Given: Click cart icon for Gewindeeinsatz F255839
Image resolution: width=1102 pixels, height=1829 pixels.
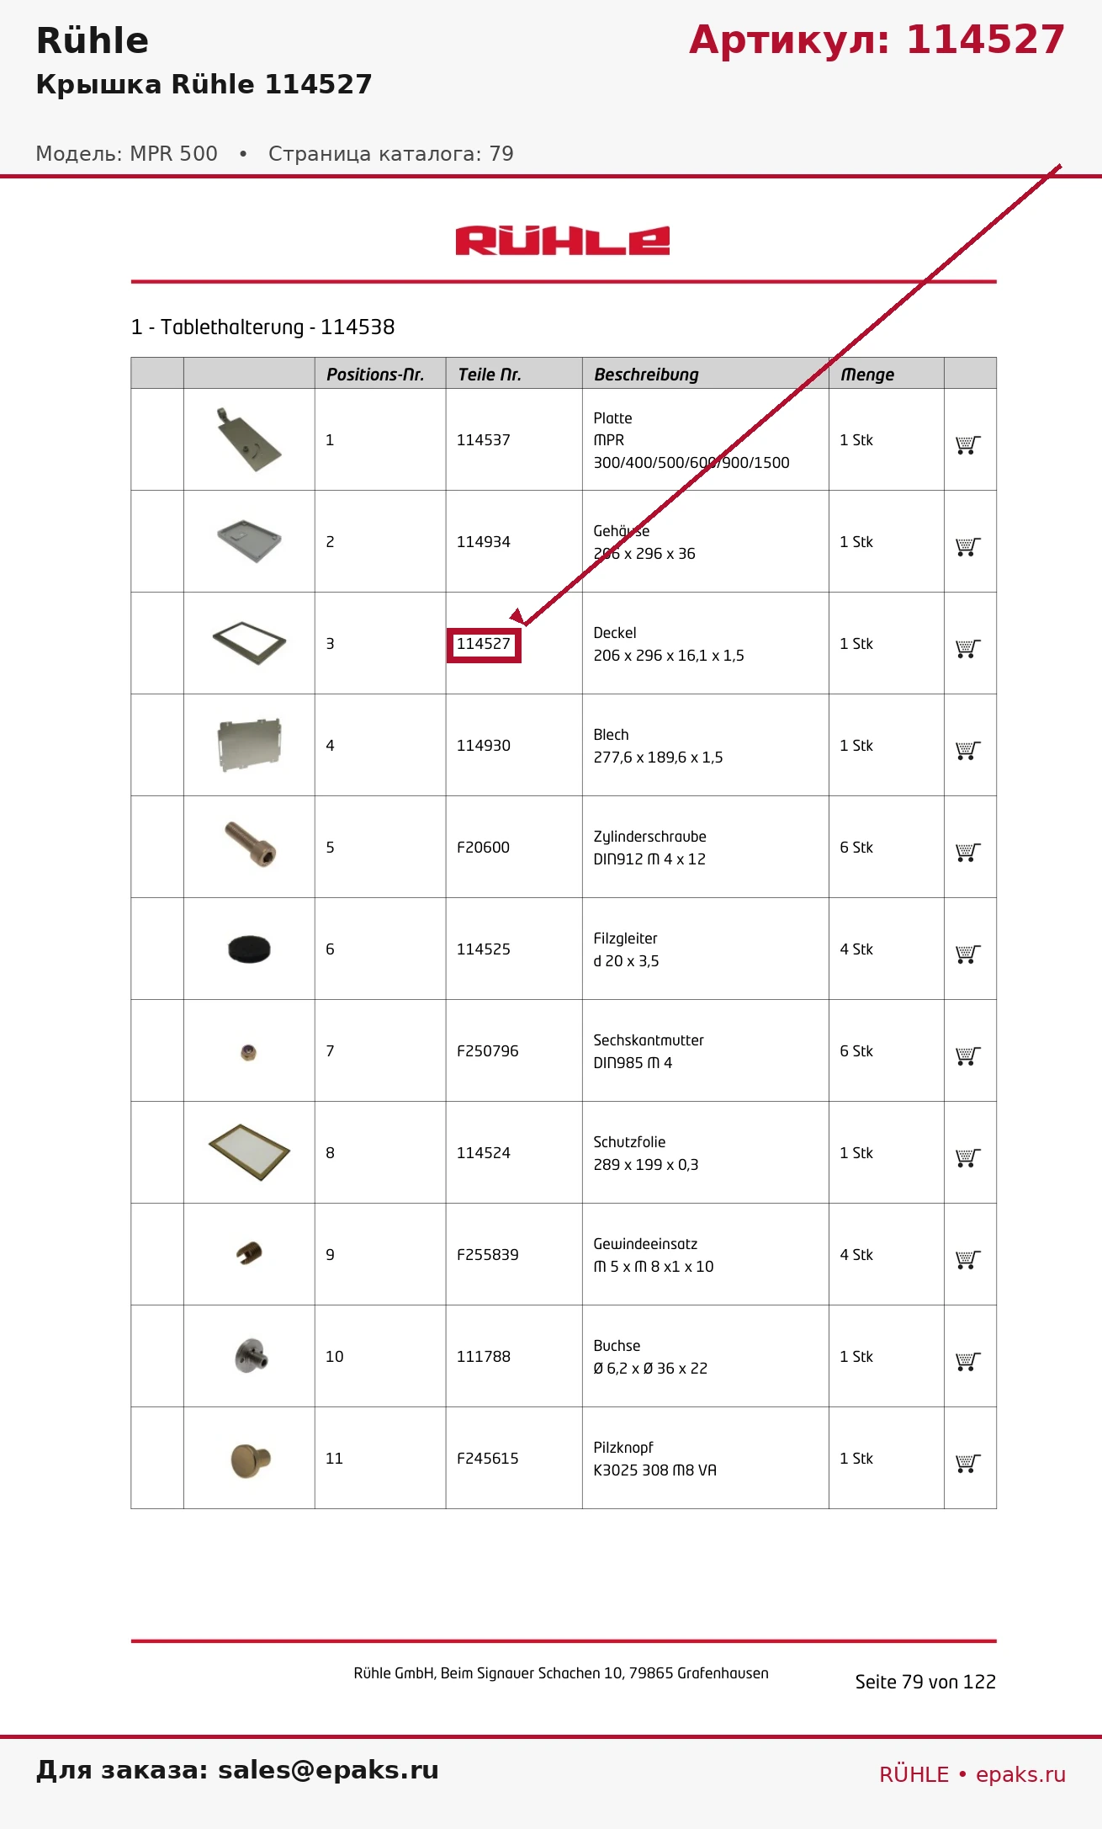Looking at the screenshot, I should coord(968,1259).
